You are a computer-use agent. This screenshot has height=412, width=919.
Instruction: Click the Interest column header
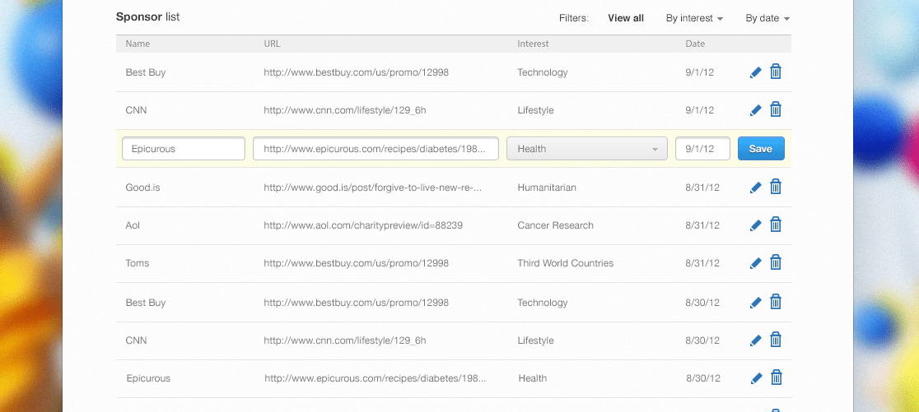[533, 44]
